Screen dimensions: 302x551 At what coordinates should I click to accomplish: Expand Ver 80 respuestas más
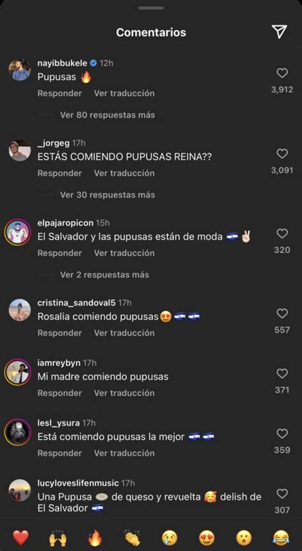click(107, 115)
